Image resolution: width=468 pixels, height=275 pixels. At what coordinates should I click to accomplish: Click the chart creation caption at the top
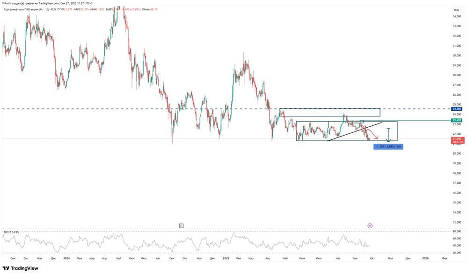(47, 3)
